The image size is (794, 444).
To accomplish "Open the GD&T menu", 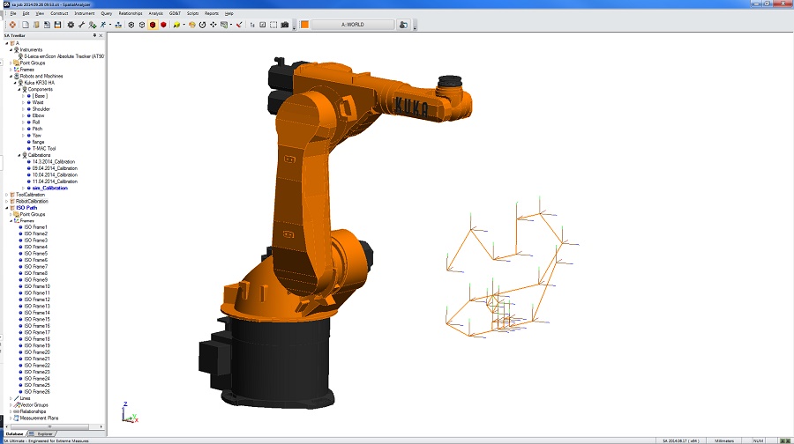I will click(x=175, y=13).
